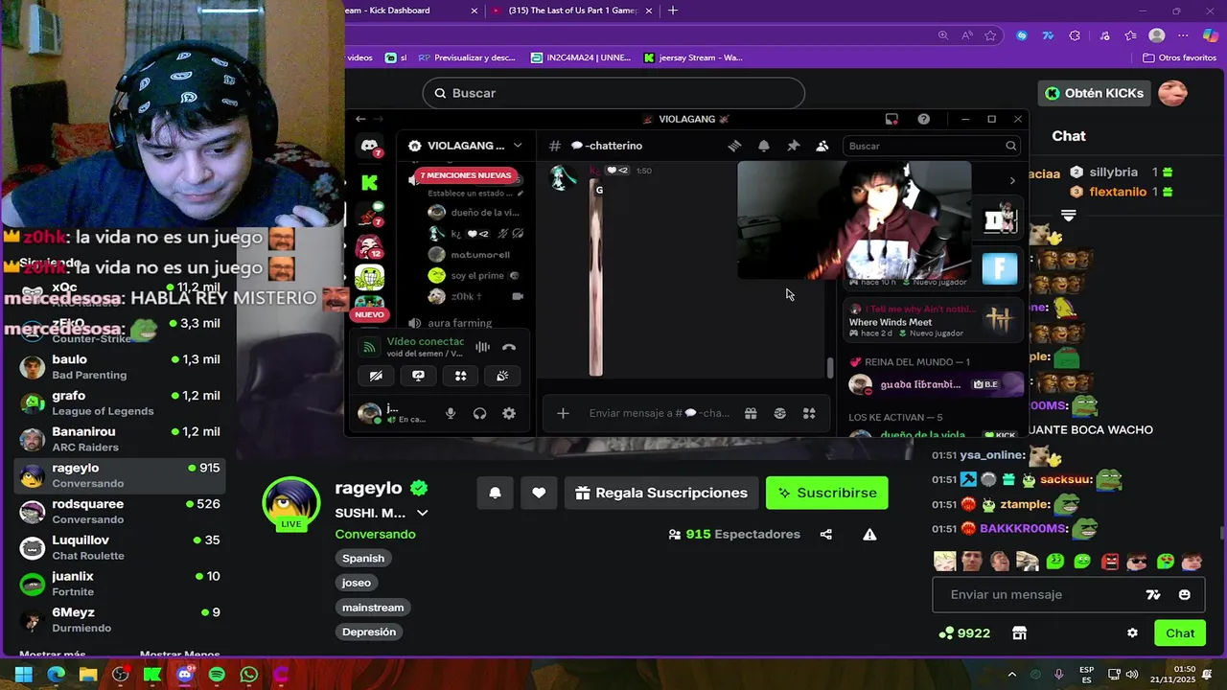The image size is (1227, 690).
Task: Open the Kick channel points shop icon
Action: pos(1019,633)
